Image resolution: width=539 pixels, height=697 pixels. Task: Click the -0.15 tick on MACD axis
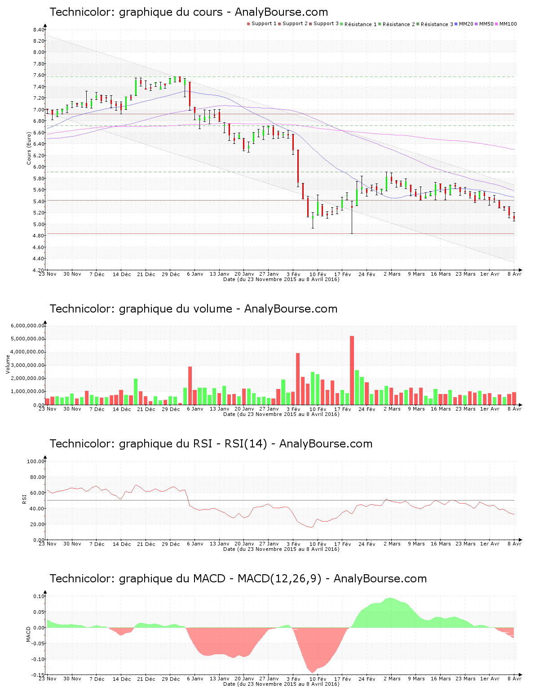38,675
